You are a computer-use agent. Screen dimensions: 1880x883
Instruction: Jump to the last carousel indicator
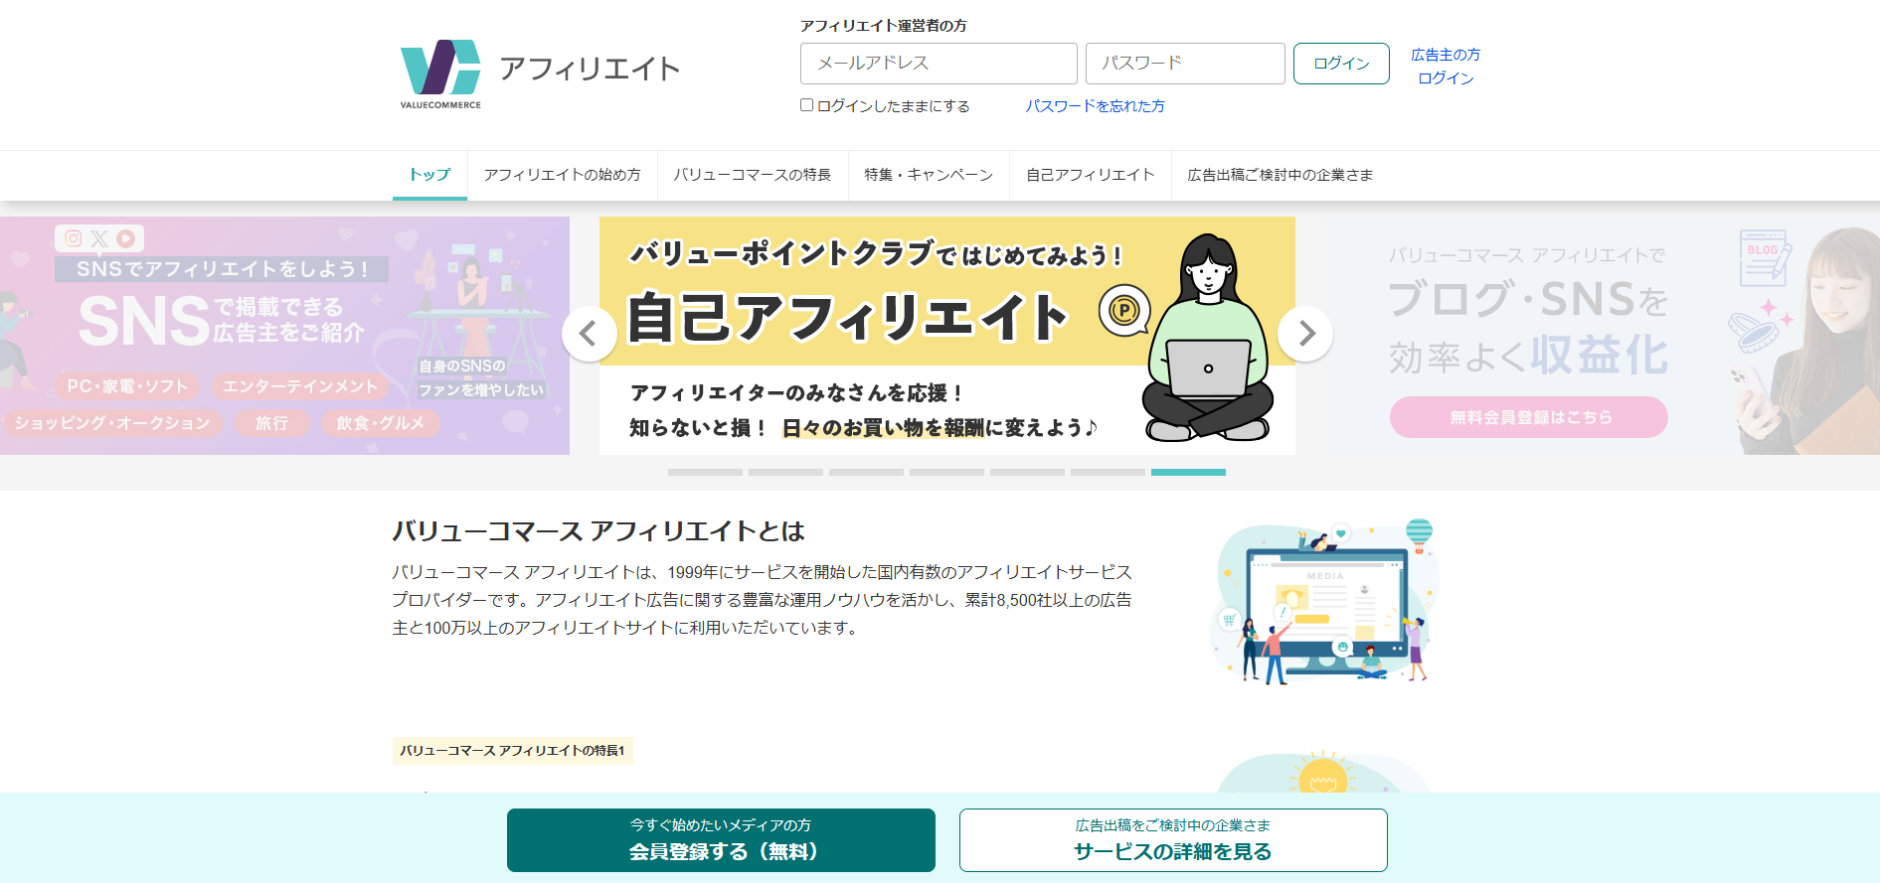coord(1188,472)
